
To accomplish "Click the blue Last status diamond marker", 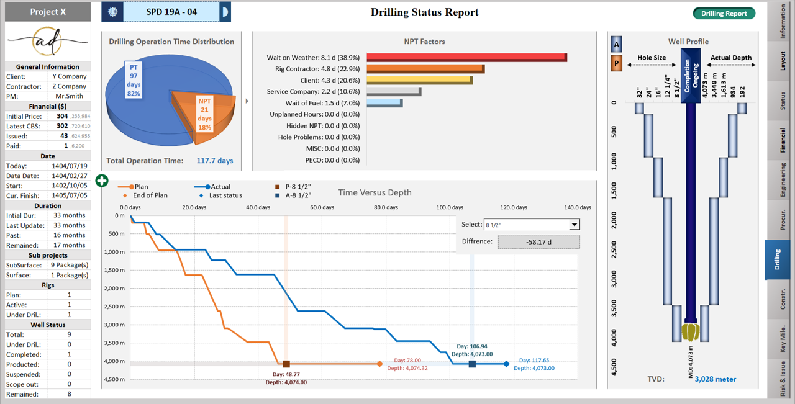I will point(507,364).
